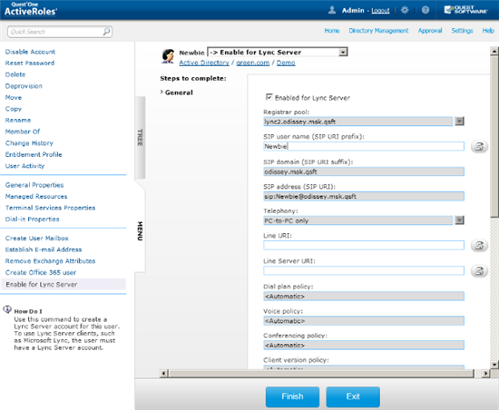The image size is (499, 410).
Task: Open the Help menu
Action: pos(488,31)
